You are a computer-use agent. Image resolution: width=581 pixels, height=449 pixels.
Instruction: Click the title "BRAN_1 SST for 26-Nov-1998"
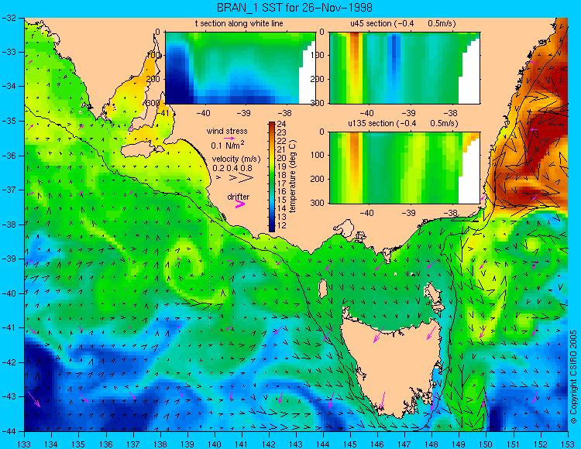(x=294, y=8)
